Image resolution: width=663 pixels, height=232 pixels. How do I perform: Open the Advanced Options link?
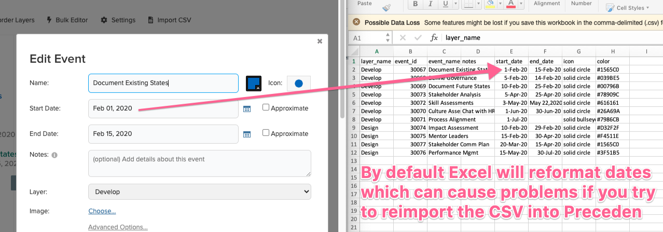pyautogui.click(x=118, y=227)
